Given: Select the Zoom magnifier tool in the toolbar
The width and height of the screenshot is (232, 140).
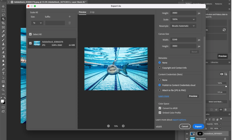Looking at the screenshot, I should (3, 90).
